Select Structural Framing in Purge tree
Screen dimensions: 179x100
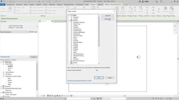(78, 56)
